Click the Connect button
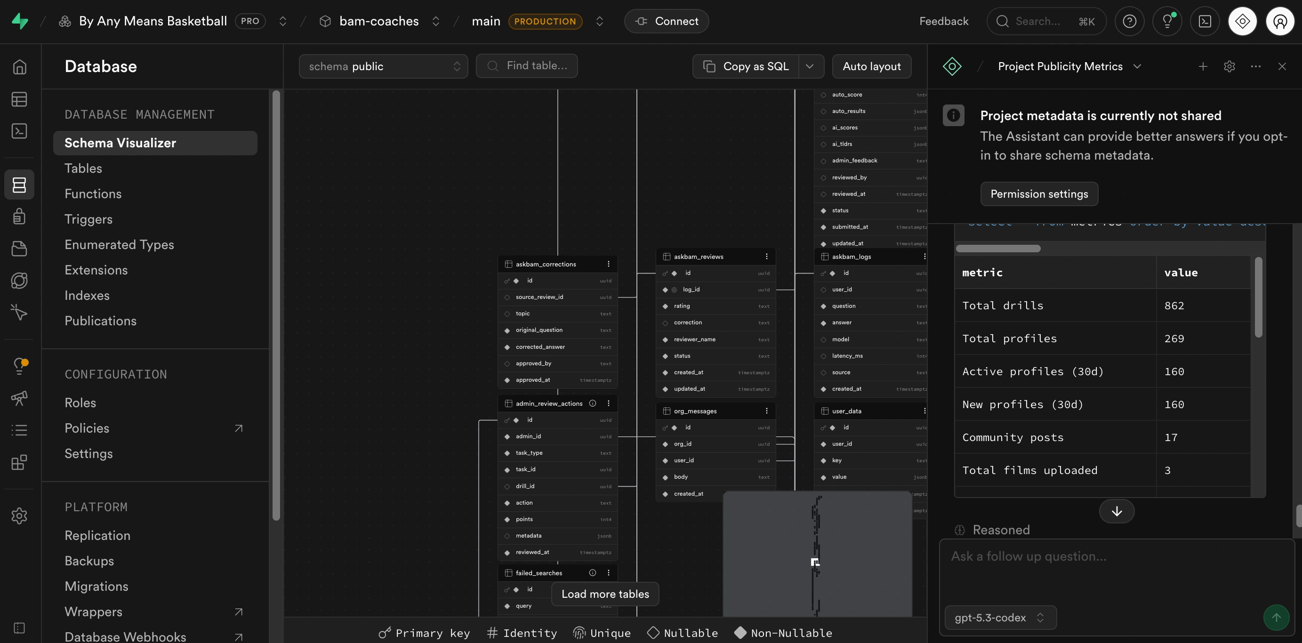 click(666, 21)
